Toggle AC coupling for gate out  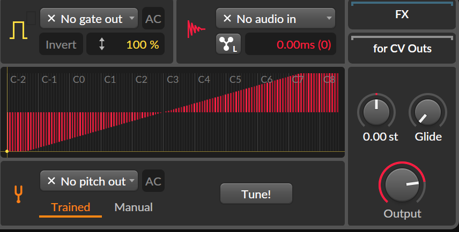coord(153,18)
